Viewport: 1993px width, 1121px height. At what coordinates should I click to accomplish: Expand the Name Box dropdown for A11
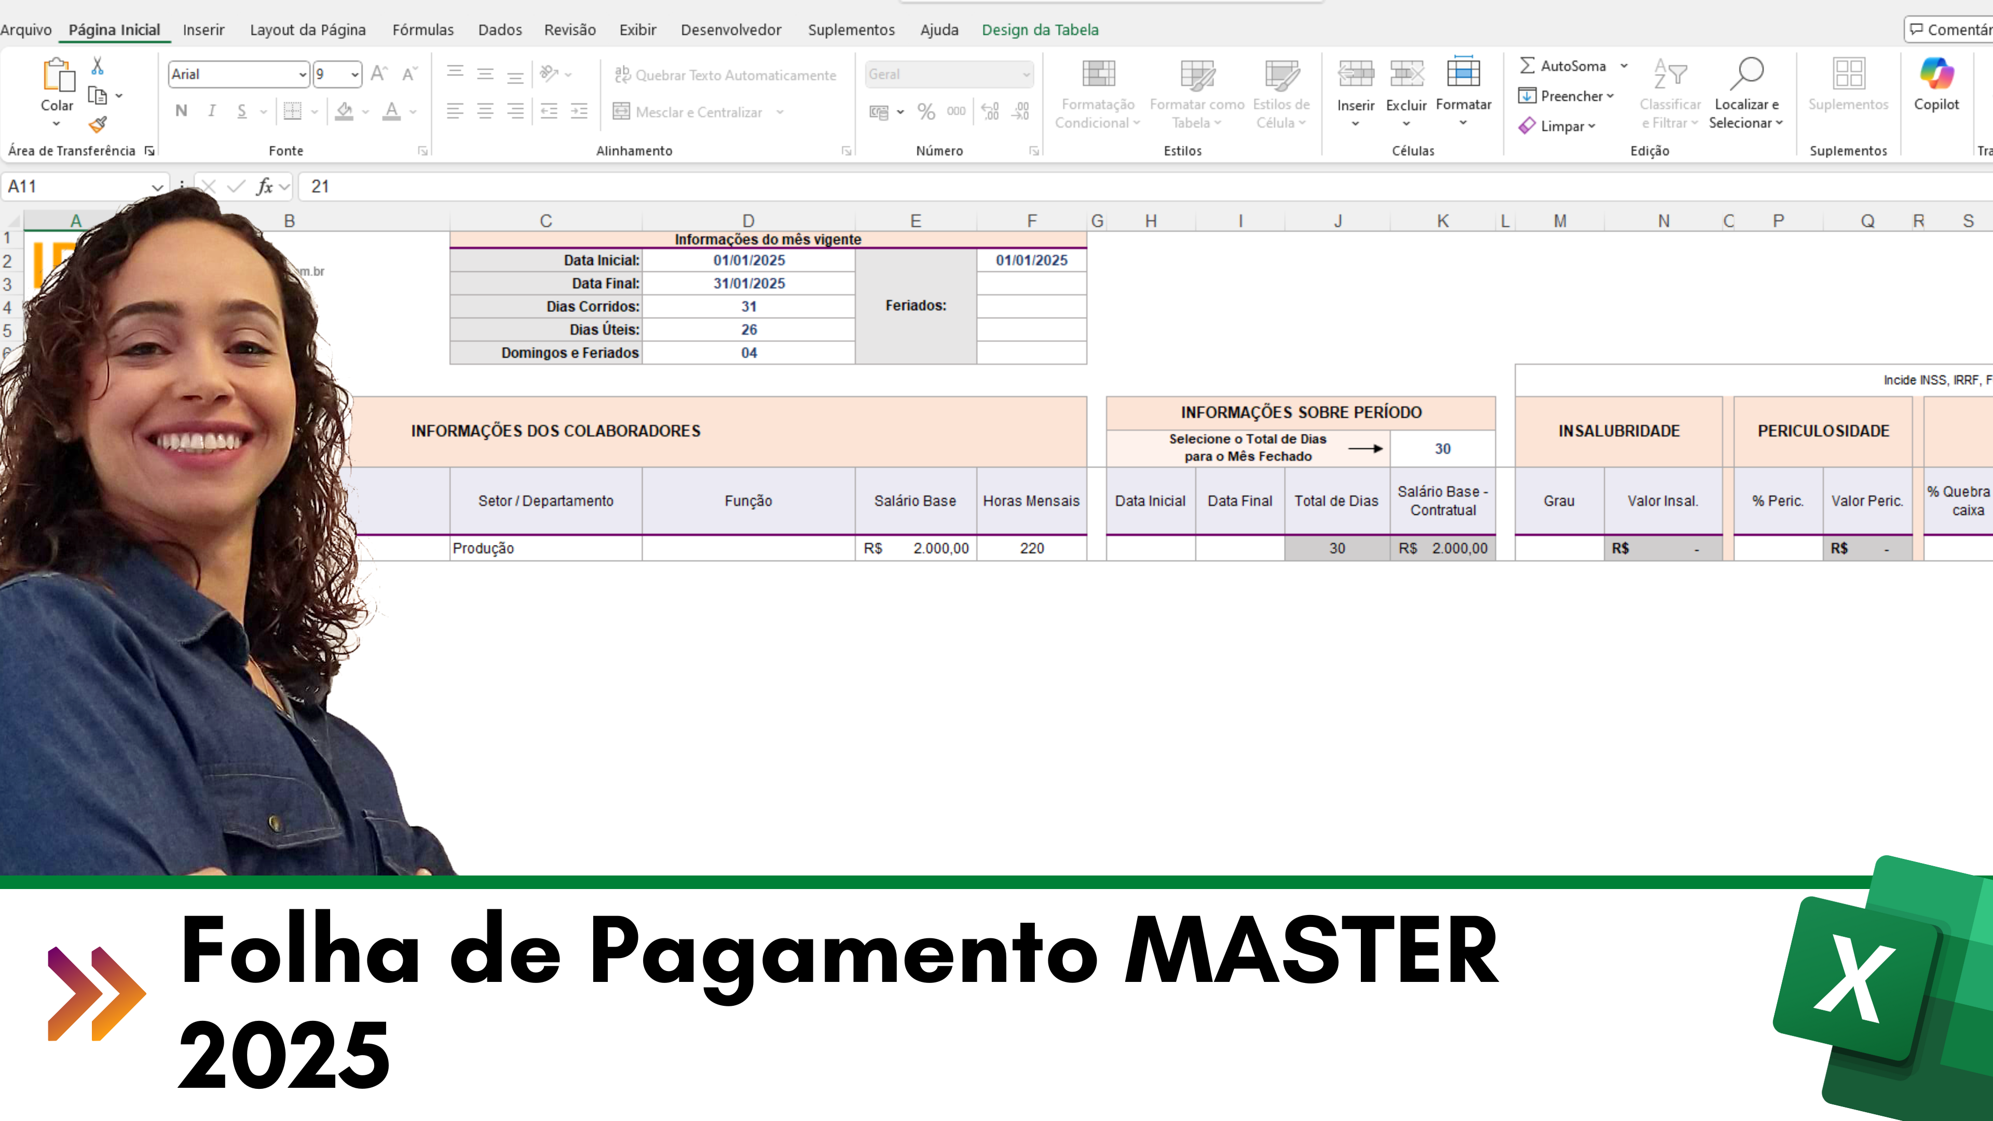[x=158, y=186]
